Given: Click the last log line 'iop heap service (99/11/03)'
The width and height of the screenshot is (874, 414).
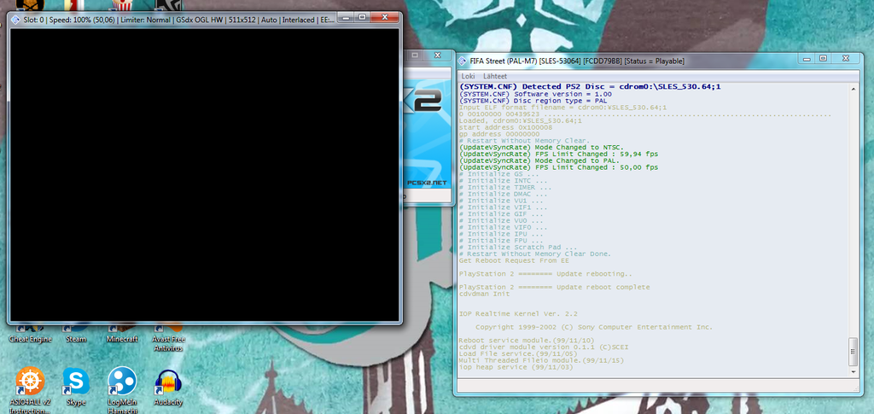Looking at the screenshot, I should (x=516, y=367).
